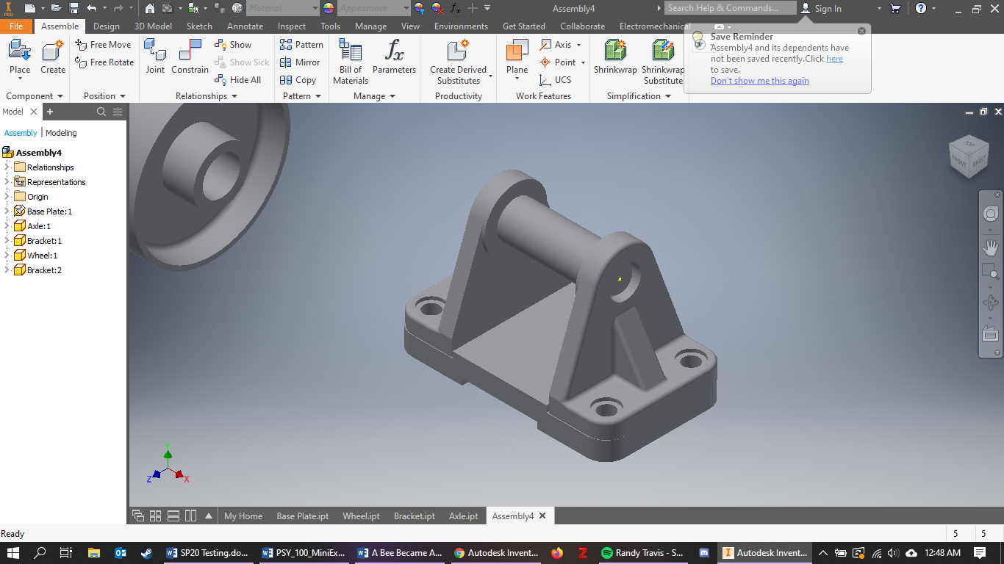Select the Free Rotate tool
Image resolution: width=1004 pixels, height=564 pixels.
tap(104, 62)
